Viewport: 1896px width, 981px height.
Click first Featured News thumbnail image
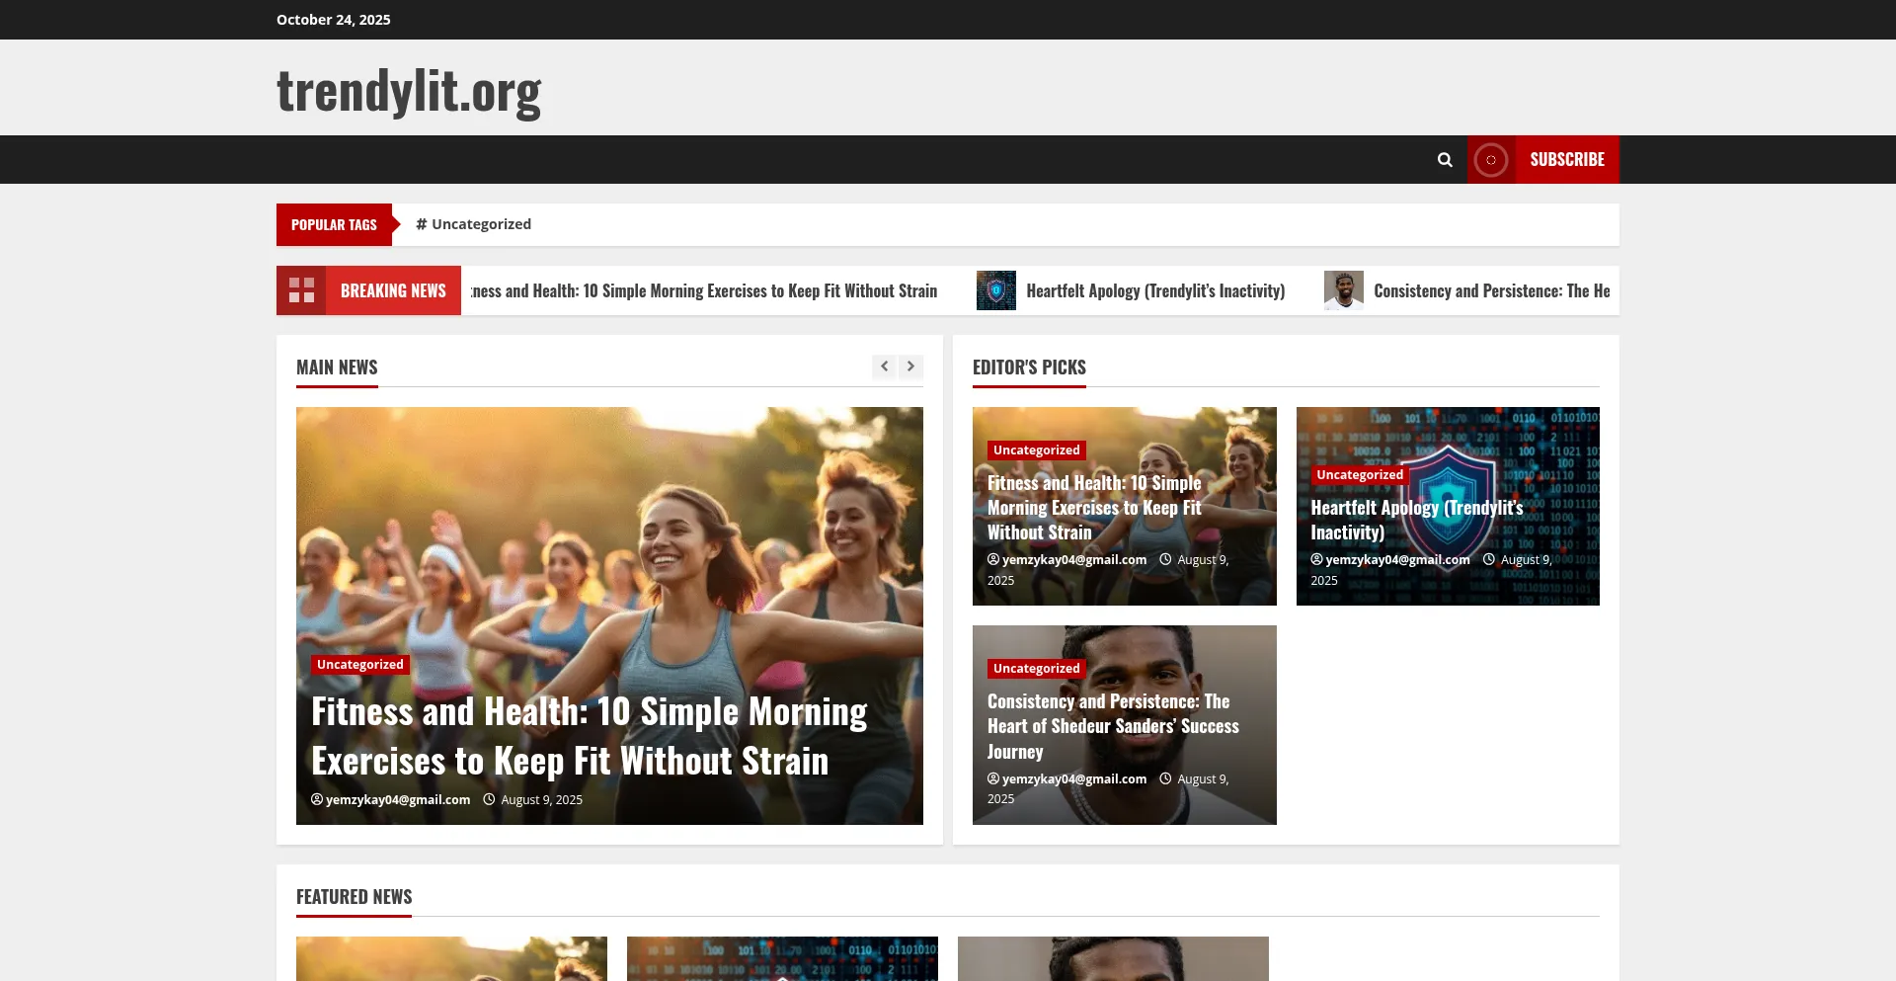[451, 958]
